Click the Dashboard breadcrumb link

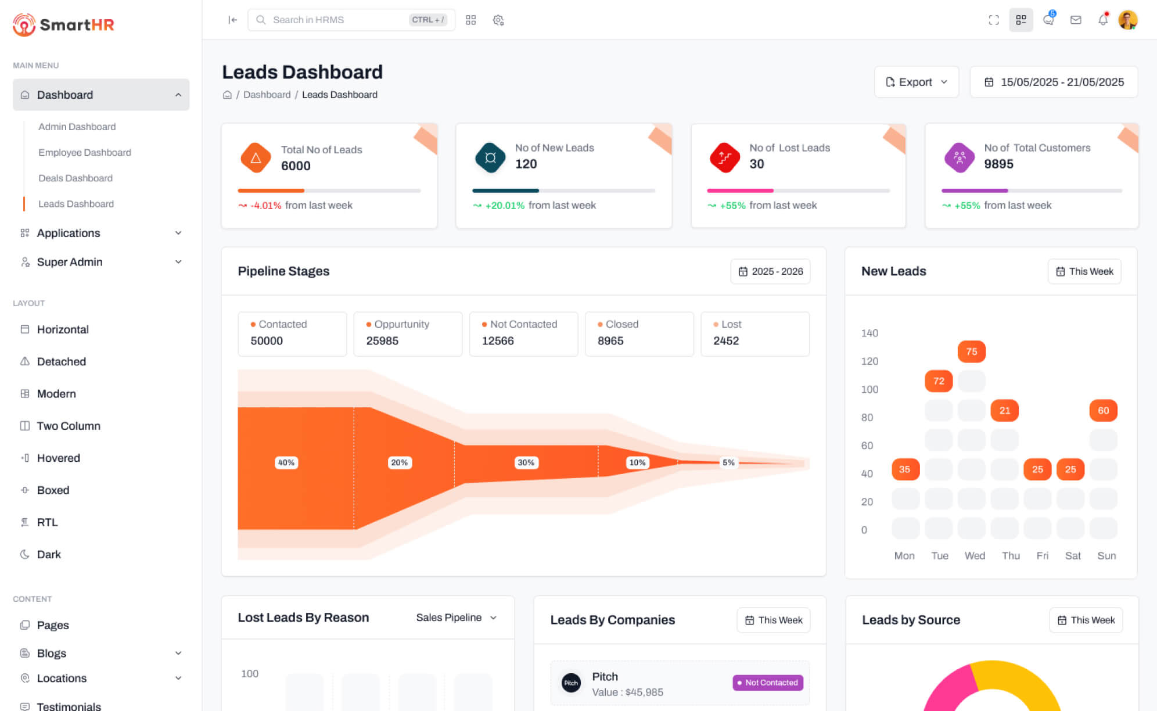pos(267,95)
